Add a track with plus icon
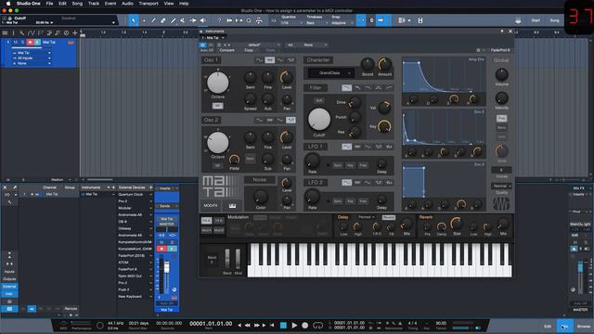The image size is (594, 334). point(74,33)
